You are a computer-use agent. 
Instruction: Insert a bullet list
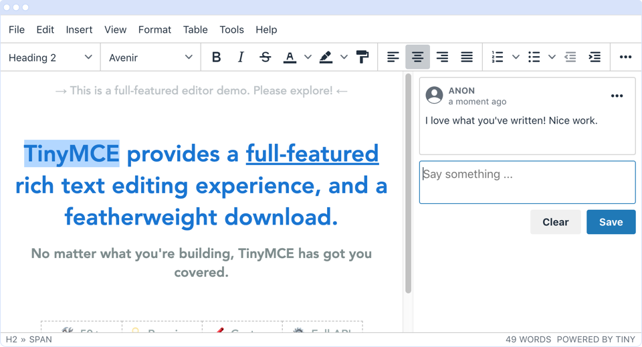point(534,57)
